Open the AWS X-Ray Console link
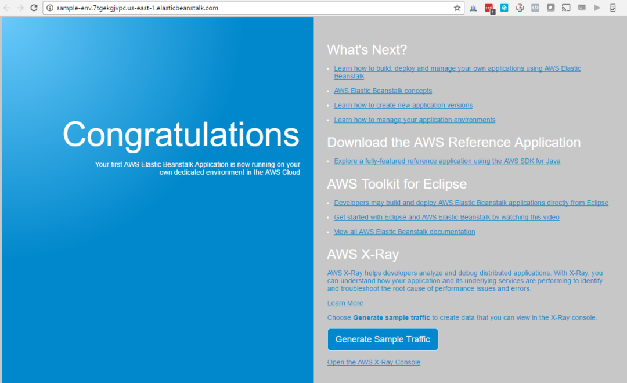Image resolution: width=627 pixels, height=383 pixels. (373, 362)
